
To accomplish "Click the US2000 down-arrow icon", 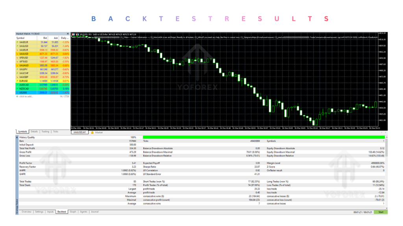I will (x=17, y=93).
